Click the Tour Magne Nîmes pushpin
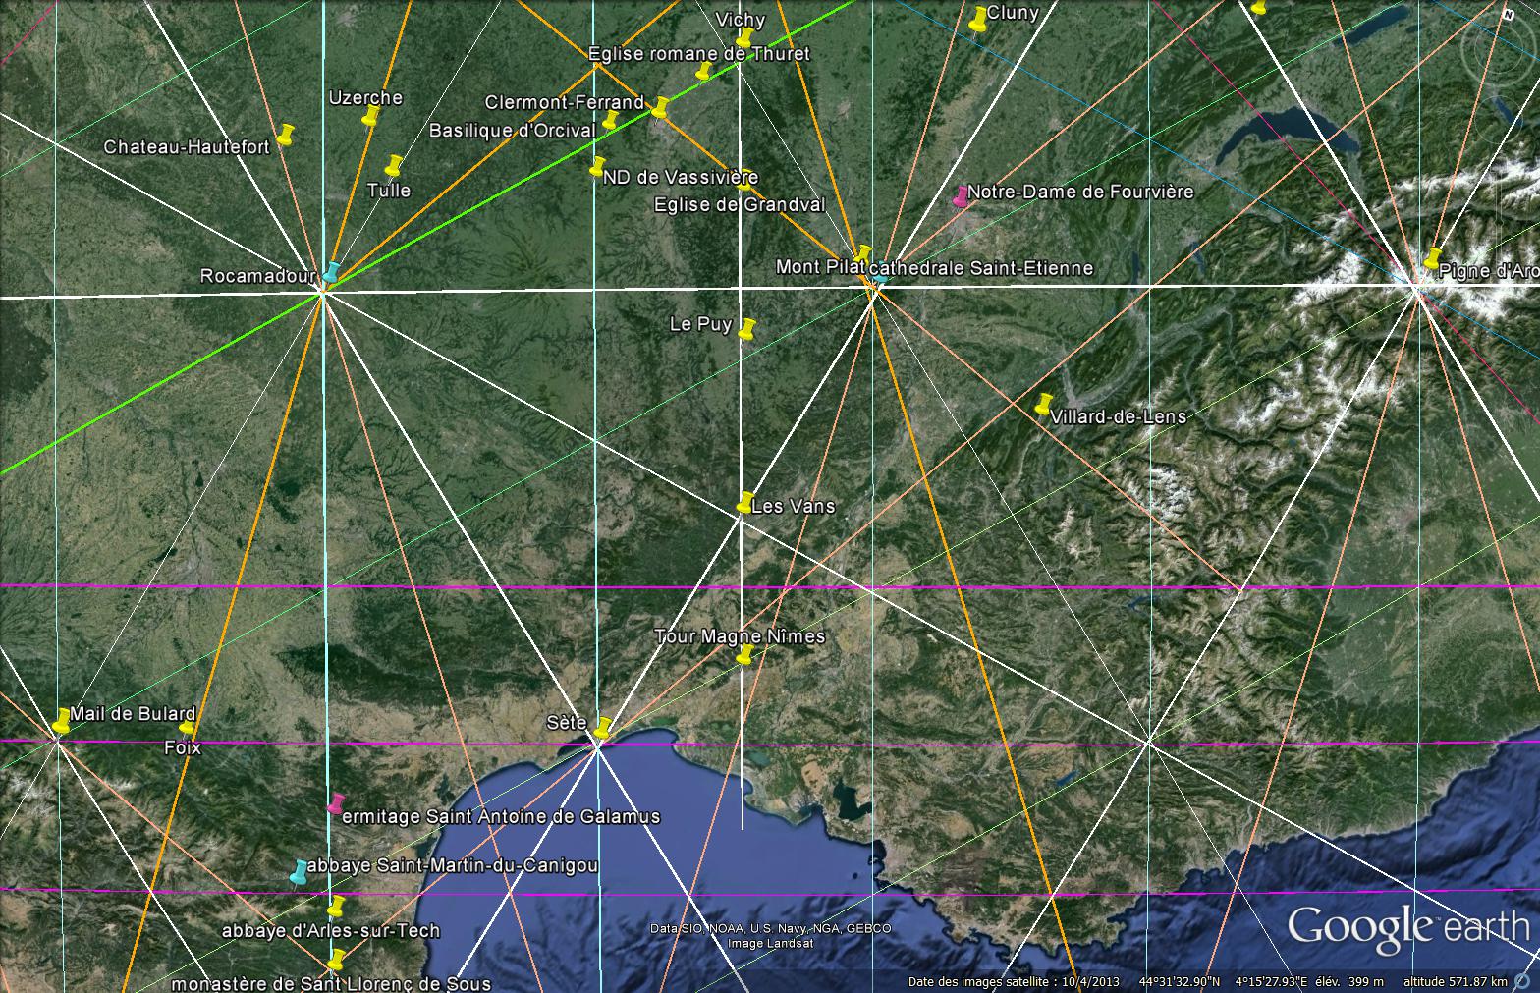 tap(745, 654)
